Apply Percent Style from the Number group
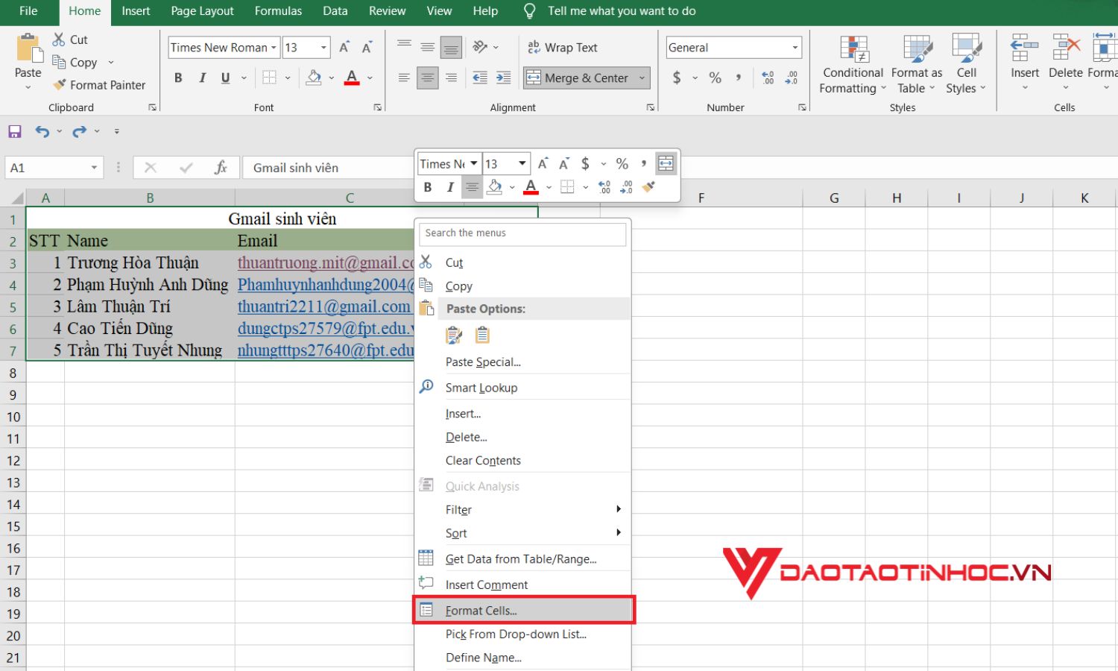This screenshot has height=671, width=1118. pos(714,78)
